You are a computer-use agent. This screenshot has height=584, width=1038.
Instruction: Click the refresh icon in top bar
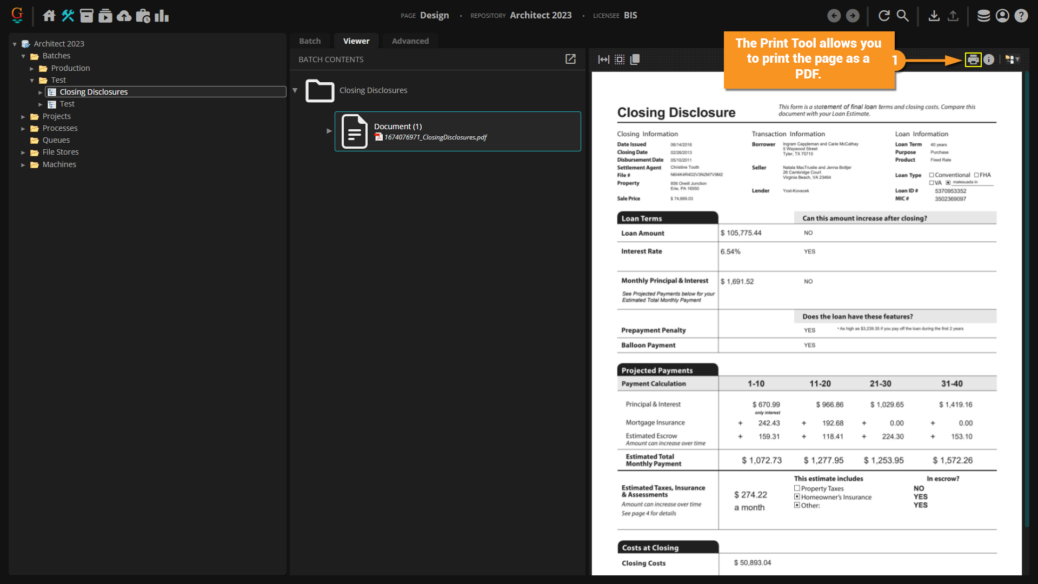[x=884, y=16]
